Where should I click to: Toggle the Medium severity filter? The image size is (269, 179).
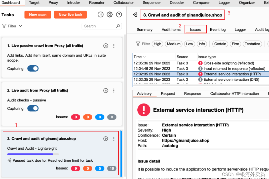[174, 44]
